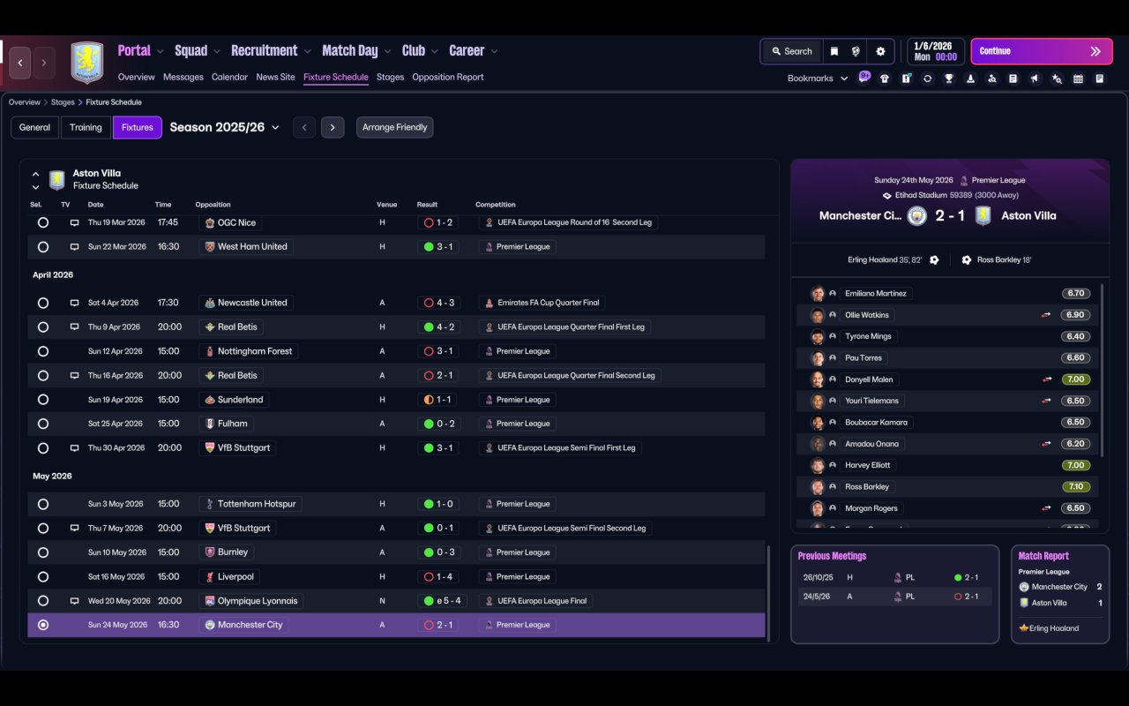
Task: Click Emiliano Martinez's player portrait
Action: (818, 294)
